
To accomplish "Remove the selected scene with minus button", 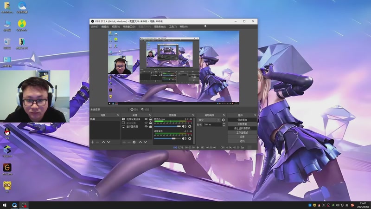I will [x=97, y=142].
